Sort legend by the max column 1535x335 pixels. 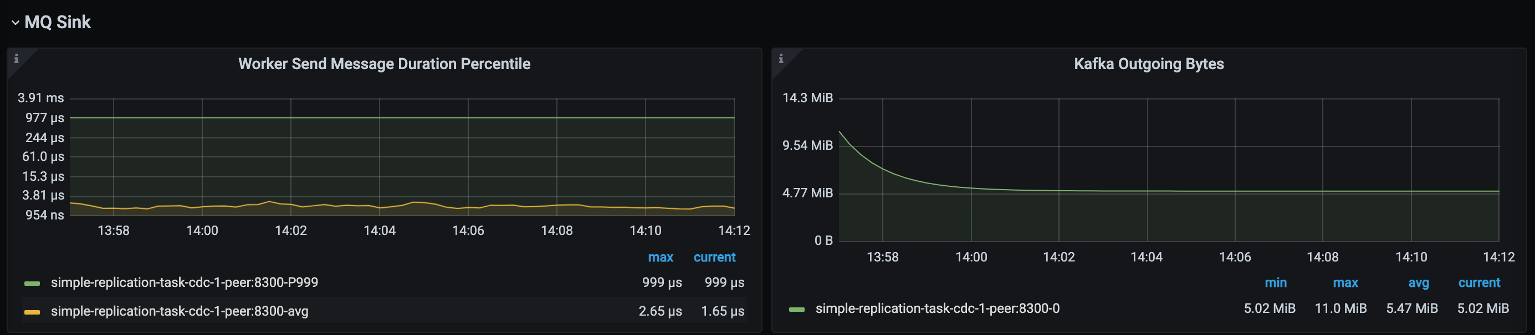[661, 257]
